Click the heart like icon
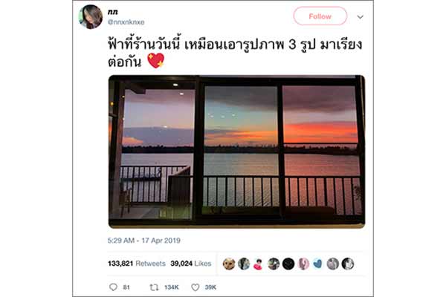This screenshot has height=297, width=446. click(195, 287)
